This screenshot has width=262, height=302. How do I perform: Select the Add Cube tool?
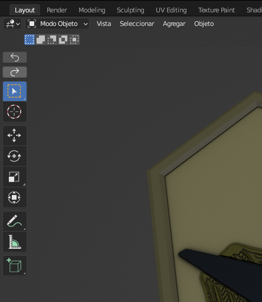tap(15, 265)
